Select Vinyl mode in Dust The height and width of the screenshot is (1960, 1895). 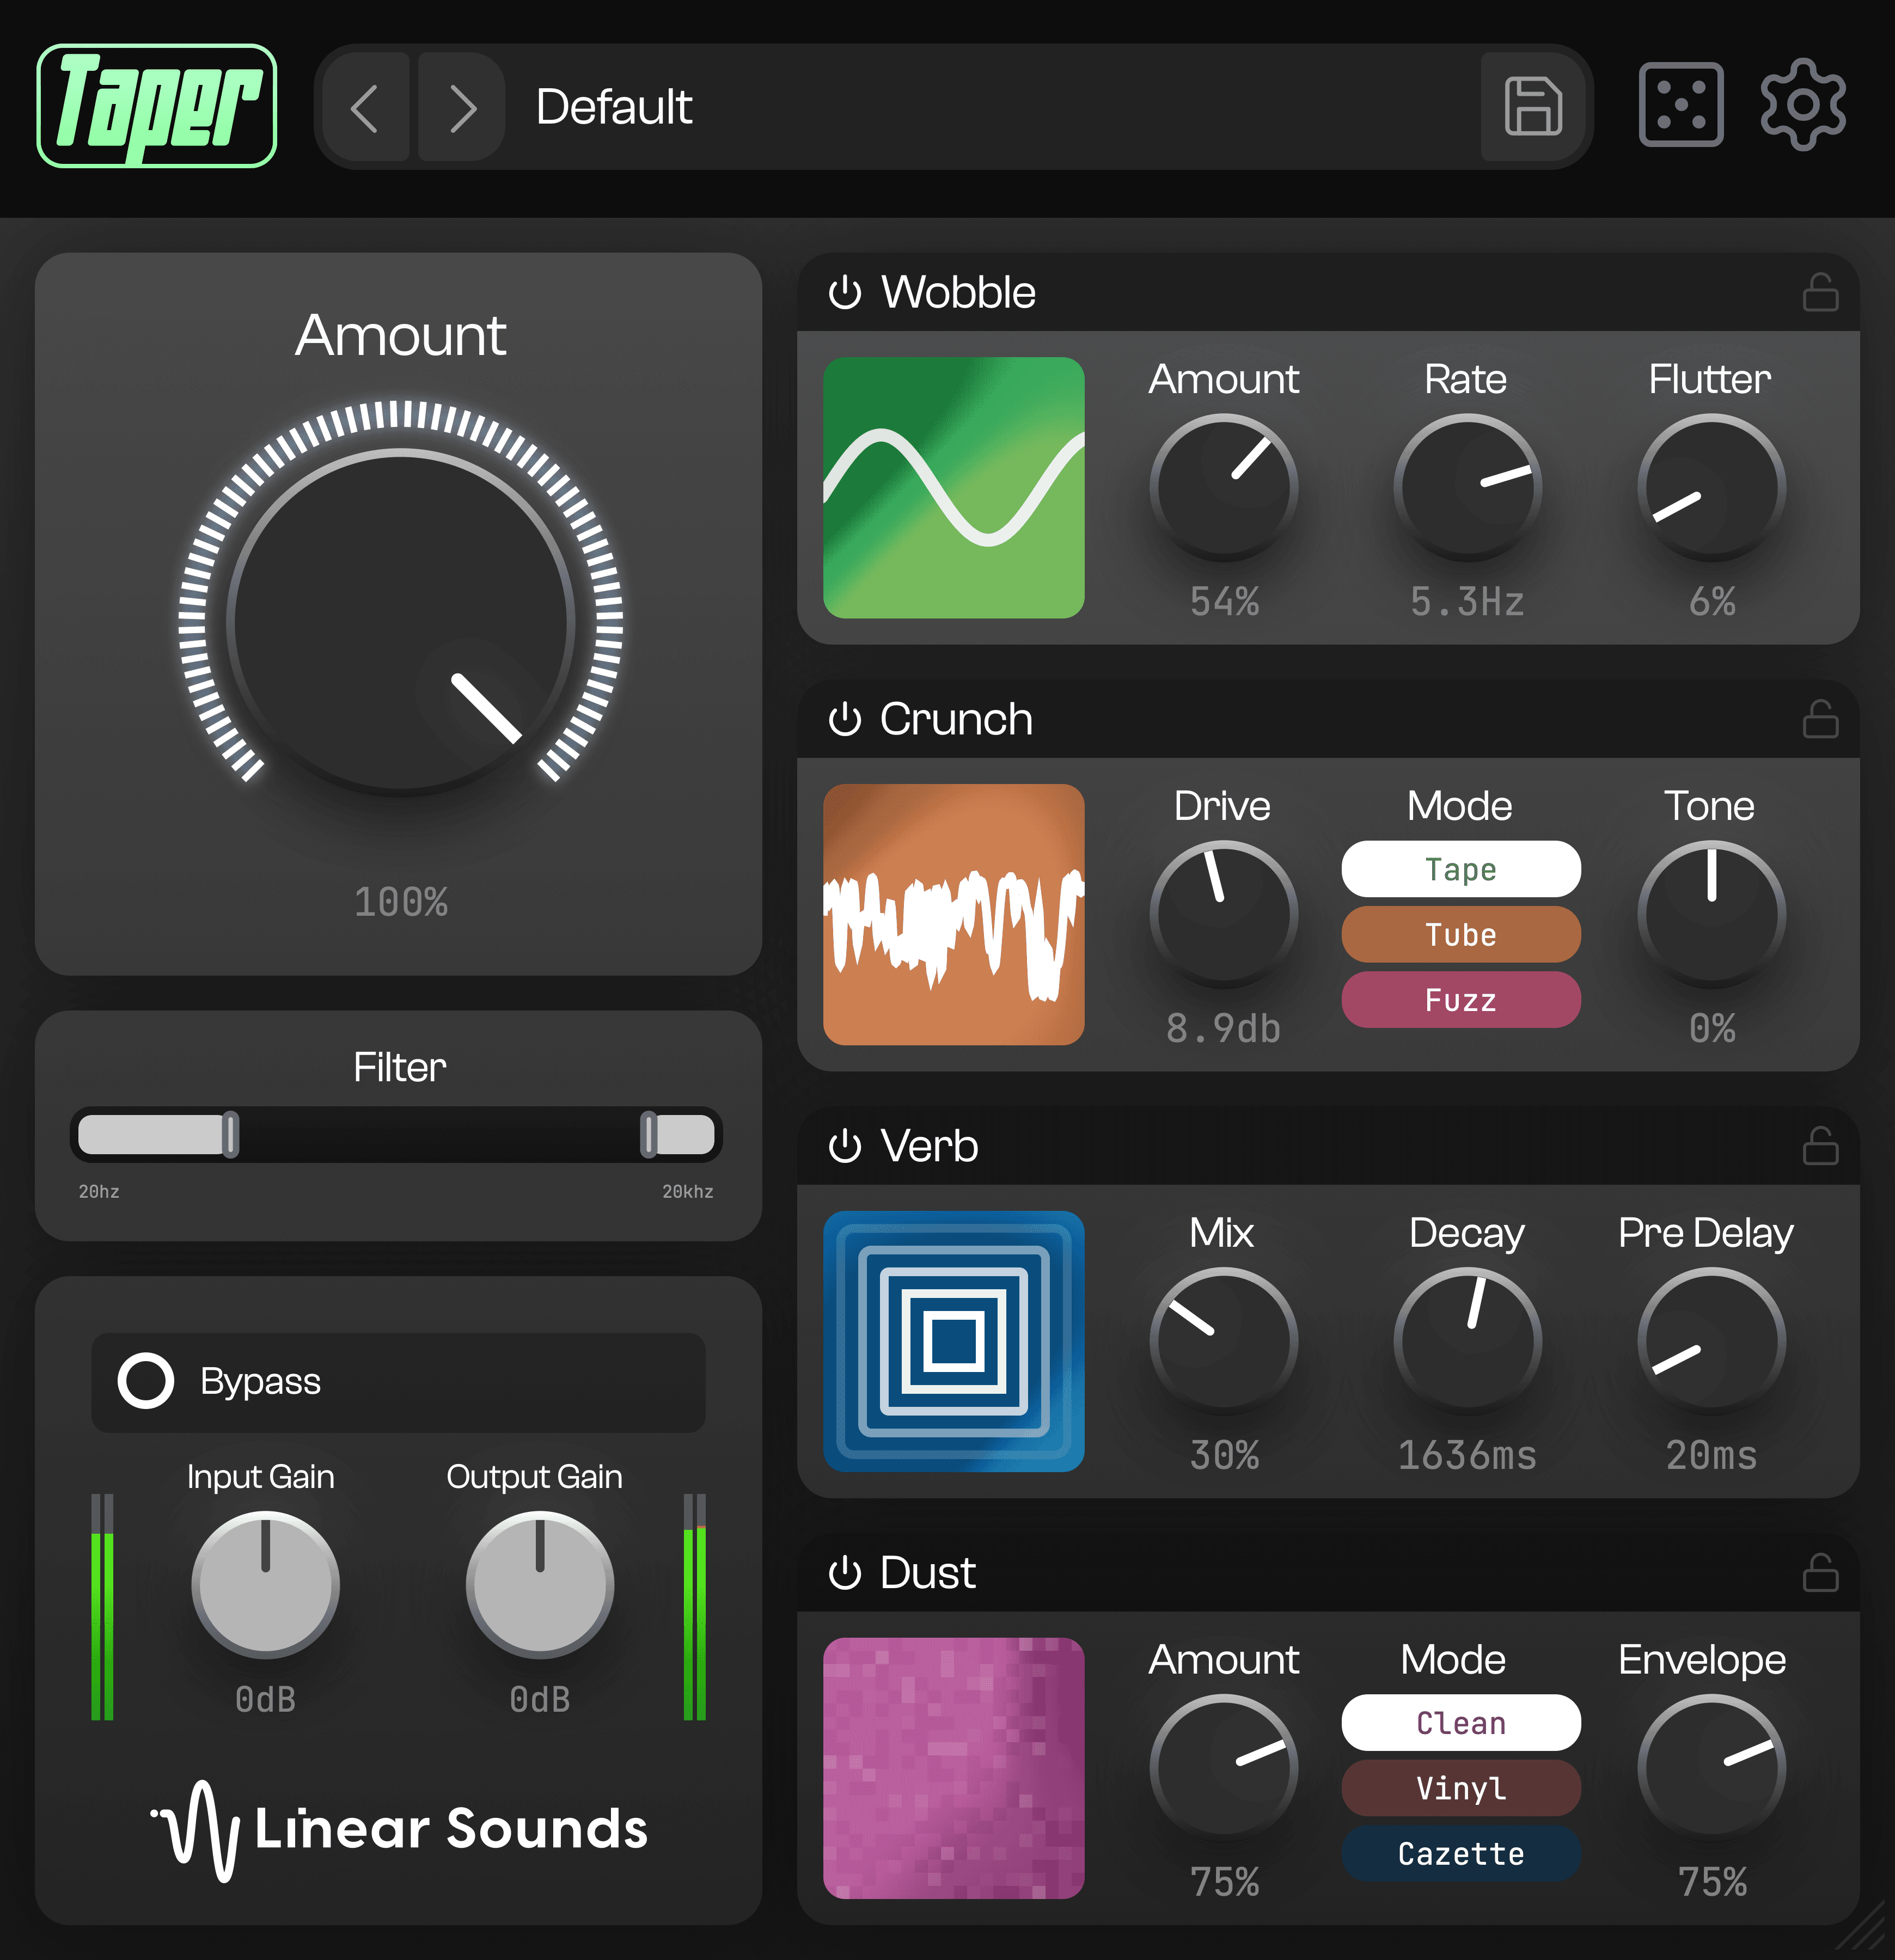[1461, 1788]
